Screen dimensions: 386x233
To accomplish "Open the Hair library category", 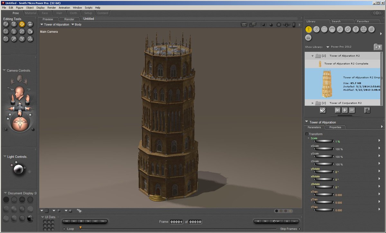I will point(332,29).
